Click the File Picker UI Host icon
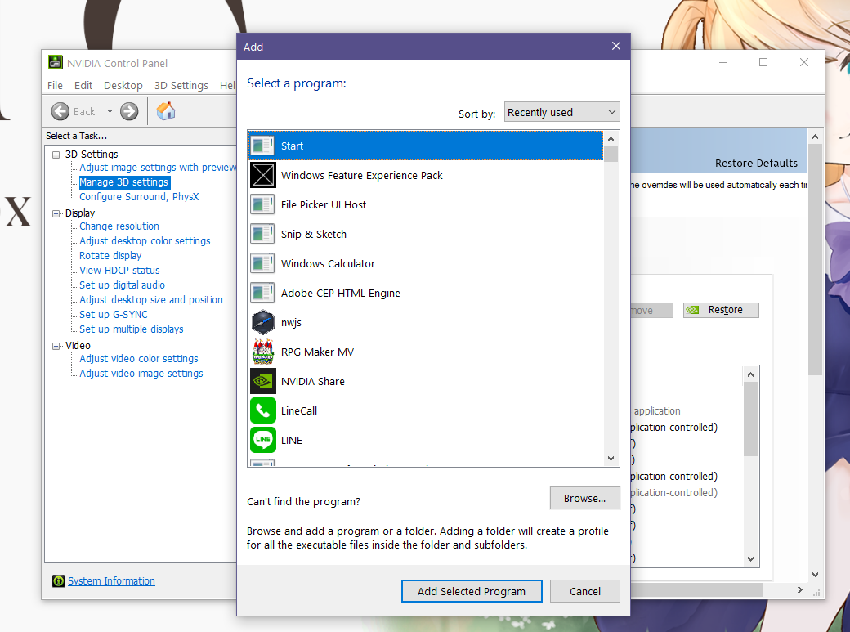 [263, 204]
